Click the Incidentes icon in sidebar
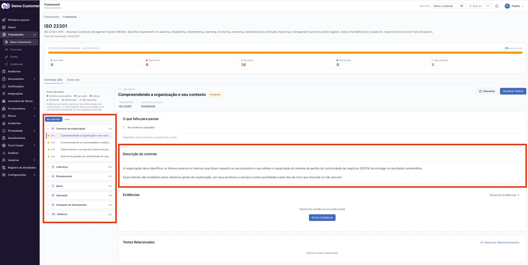528x265 pixels. 4,123
